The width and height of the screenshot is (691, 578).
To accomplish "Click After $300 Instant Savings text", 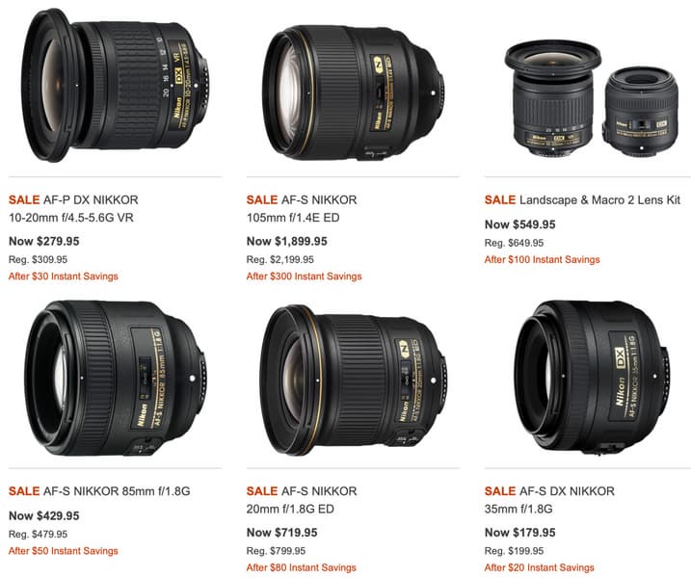I will [x=305, y=276].
